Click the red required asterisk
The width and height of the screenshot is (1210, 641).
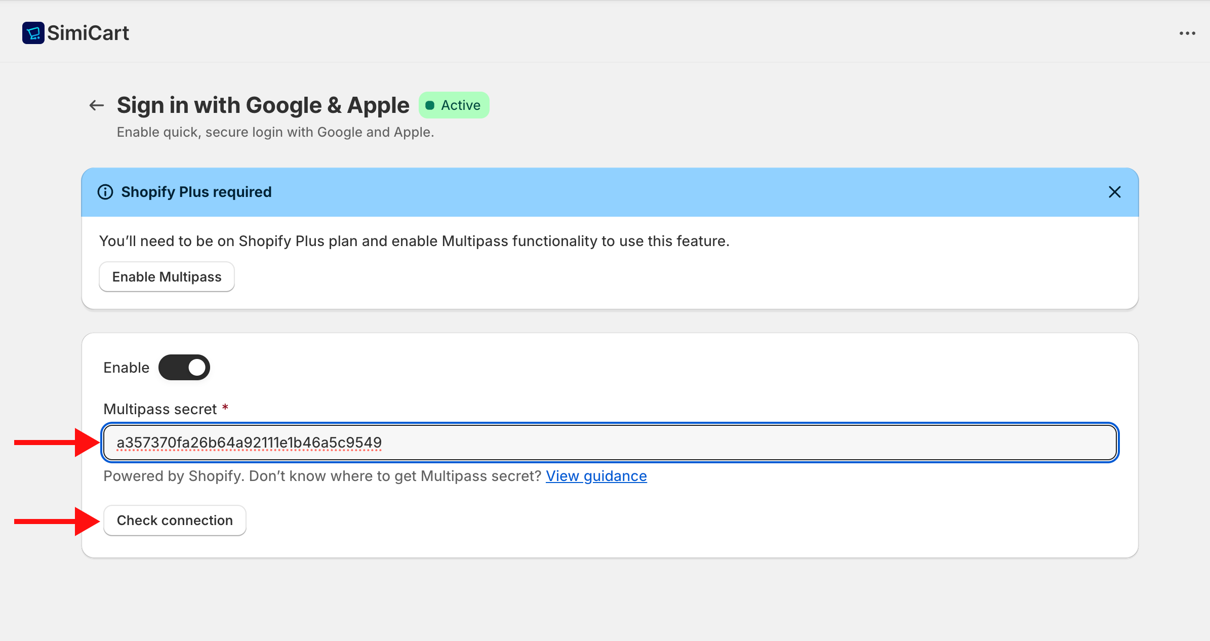click(x=225, y=408)
